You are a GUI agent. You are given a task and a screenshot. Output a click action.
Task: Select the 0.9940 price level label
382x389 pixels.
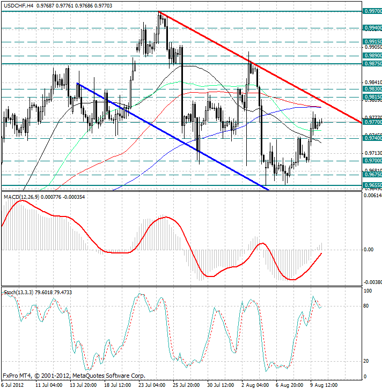point(372,28)
